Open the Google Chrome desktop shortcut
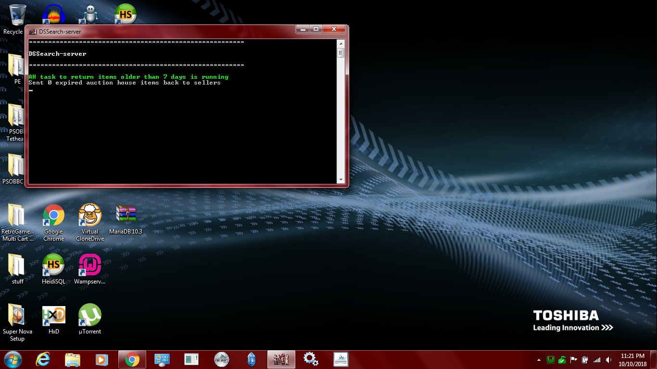The width and height of the screenshot is (657, 369). 53,216
